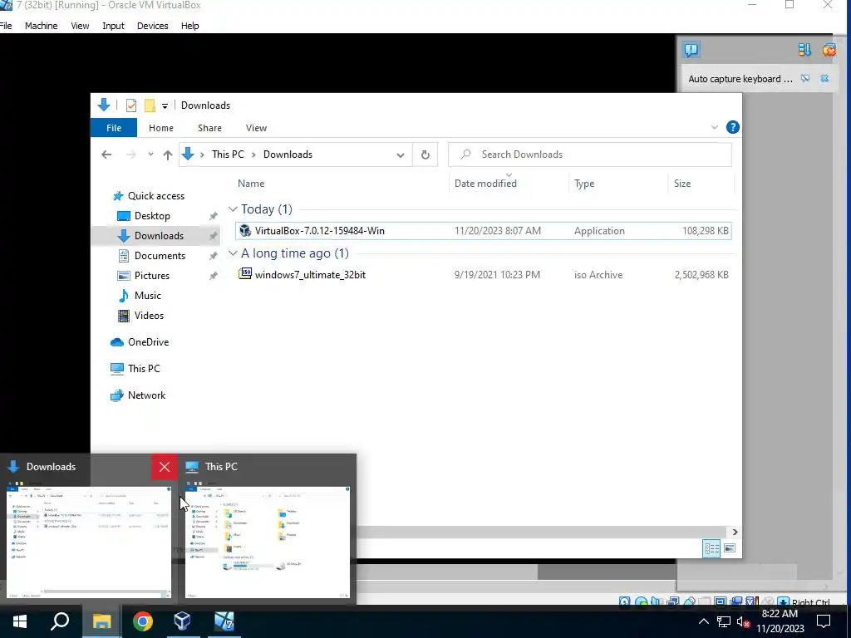Select This PC in navigation pane
Viewport: 851px width, 638px height.
pos(144,369)
